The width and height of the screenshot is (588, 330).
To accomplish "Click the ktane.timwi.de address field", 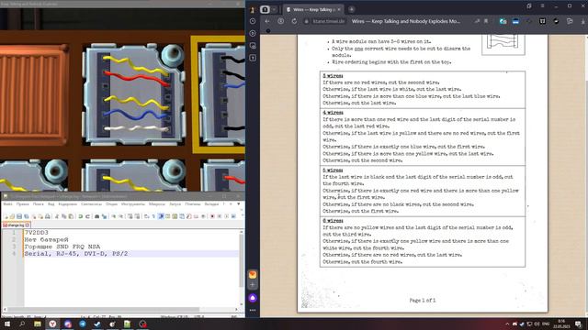I will [329, 21].
